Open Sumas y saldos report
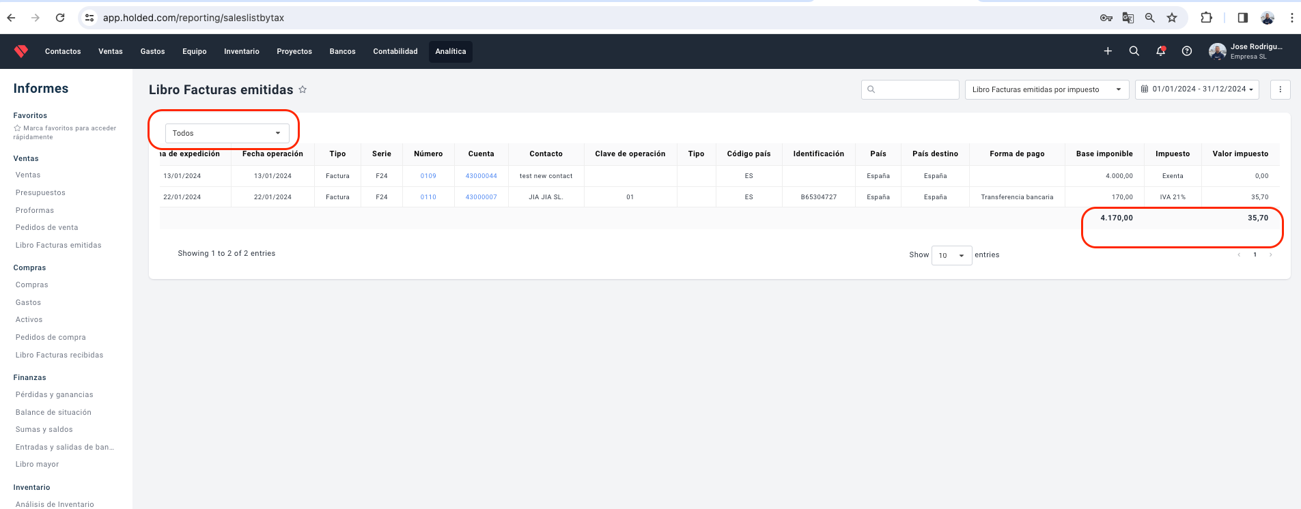Image resolution: width=1301 pixels, height=509 pixels. tap(44, 429)
